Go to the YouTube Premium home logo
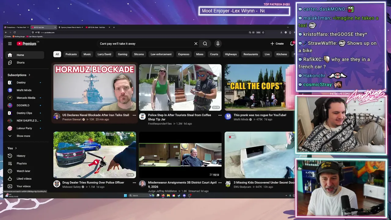The height and width of the screenshot is (220, 391). tap(26, 44)
